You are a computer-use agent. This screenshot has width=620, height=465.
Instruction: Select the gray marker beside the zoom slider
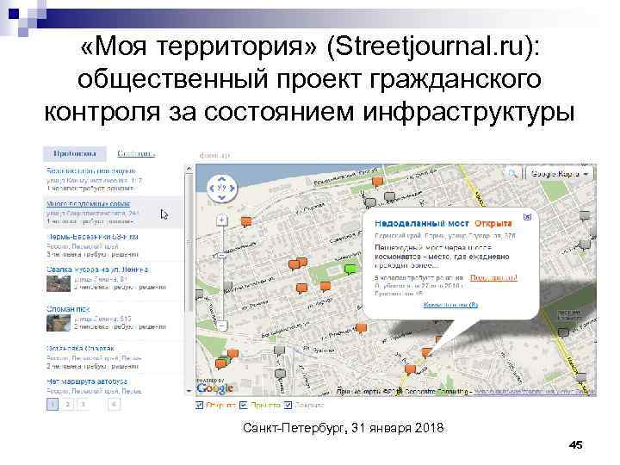click(228, 286)
